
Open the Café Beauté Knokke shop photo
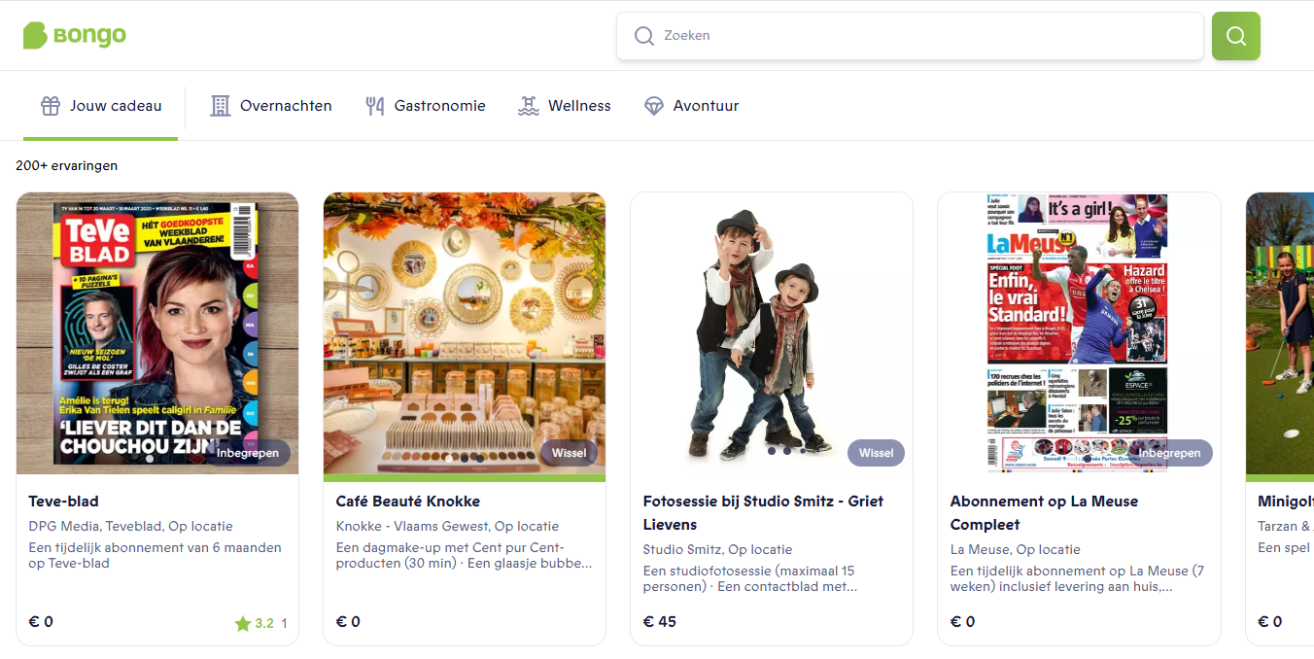pyautogui.click(x=465, y=333)
